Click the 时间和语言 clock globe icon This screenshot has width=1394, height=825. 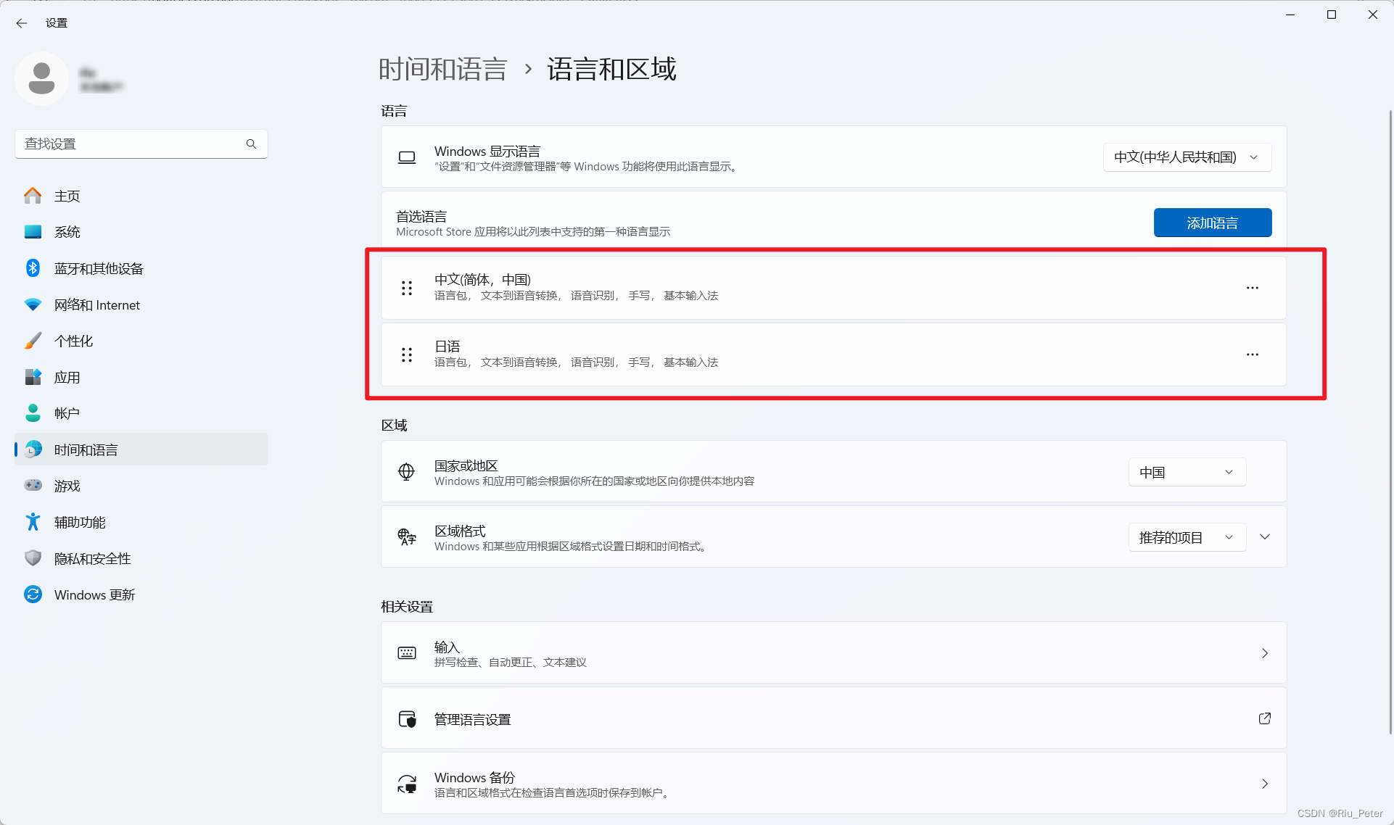tap(33, 449)
